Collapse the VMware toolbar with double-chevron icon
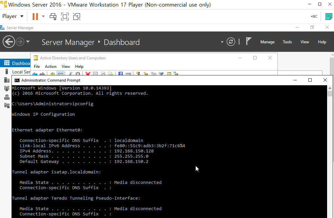This screenshot has height=218, width=334. pyautogui.click(x=314, y=16)
